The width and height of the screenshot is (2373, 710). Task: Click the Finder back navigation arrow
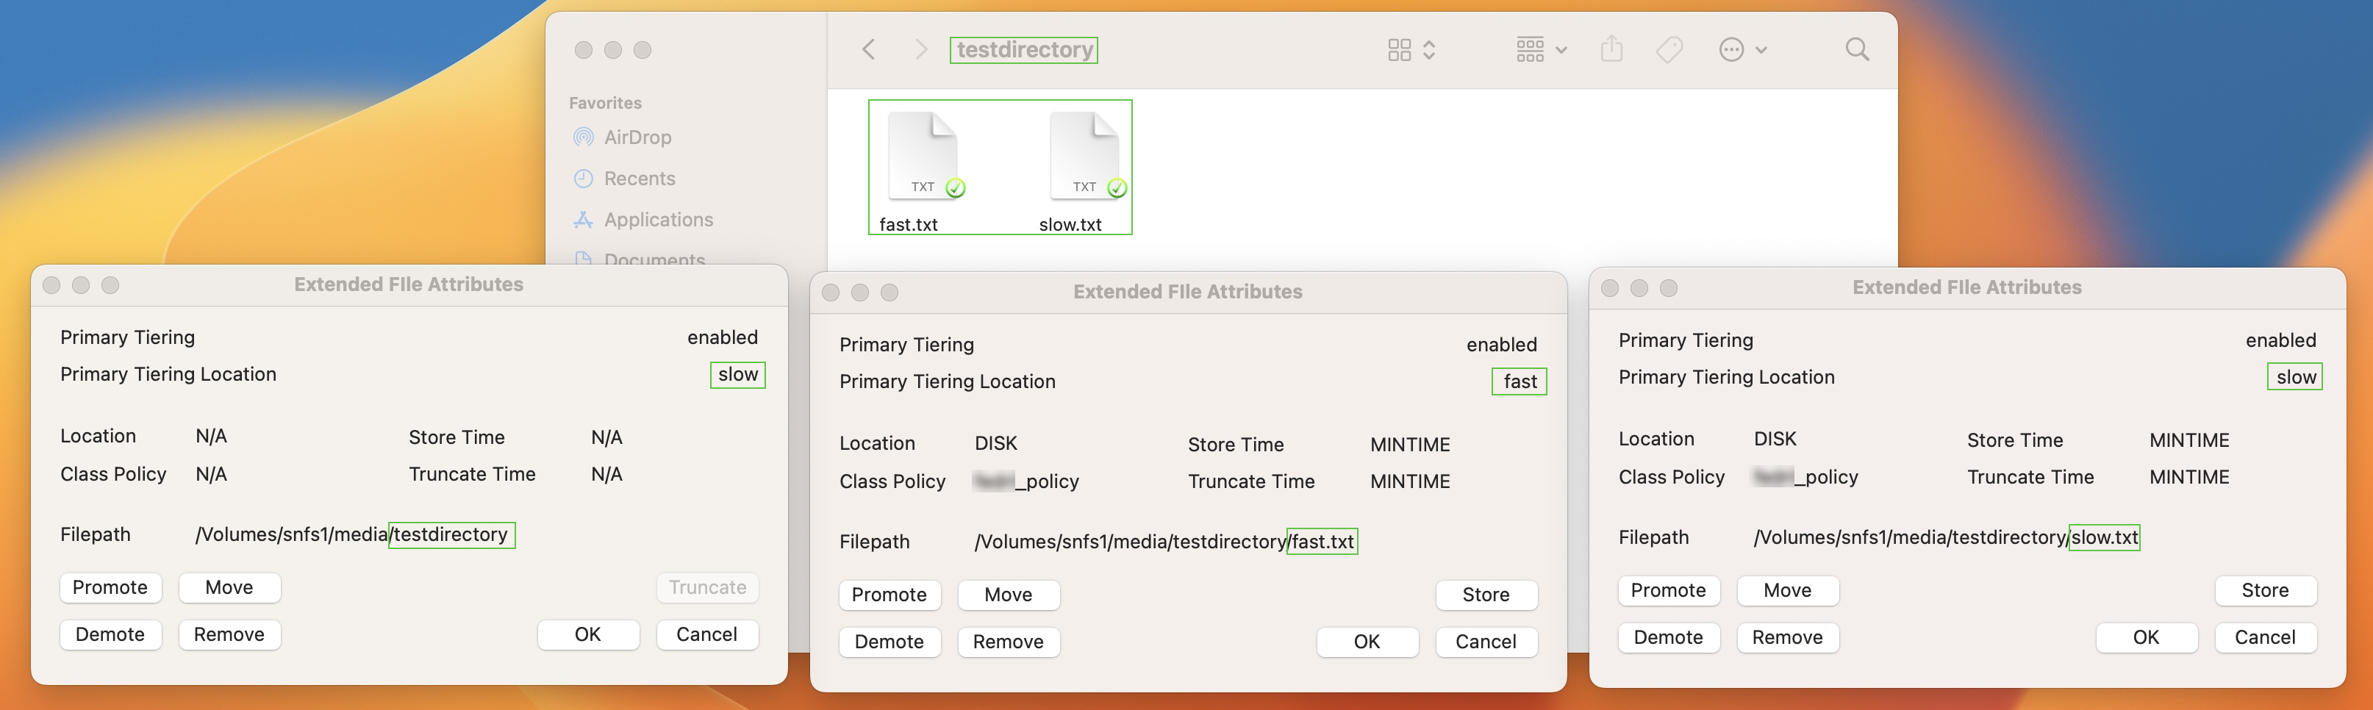867,50
